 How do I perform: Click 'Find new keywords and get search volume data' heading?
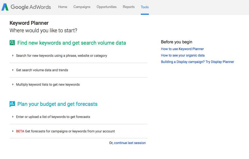pos(71,43)
